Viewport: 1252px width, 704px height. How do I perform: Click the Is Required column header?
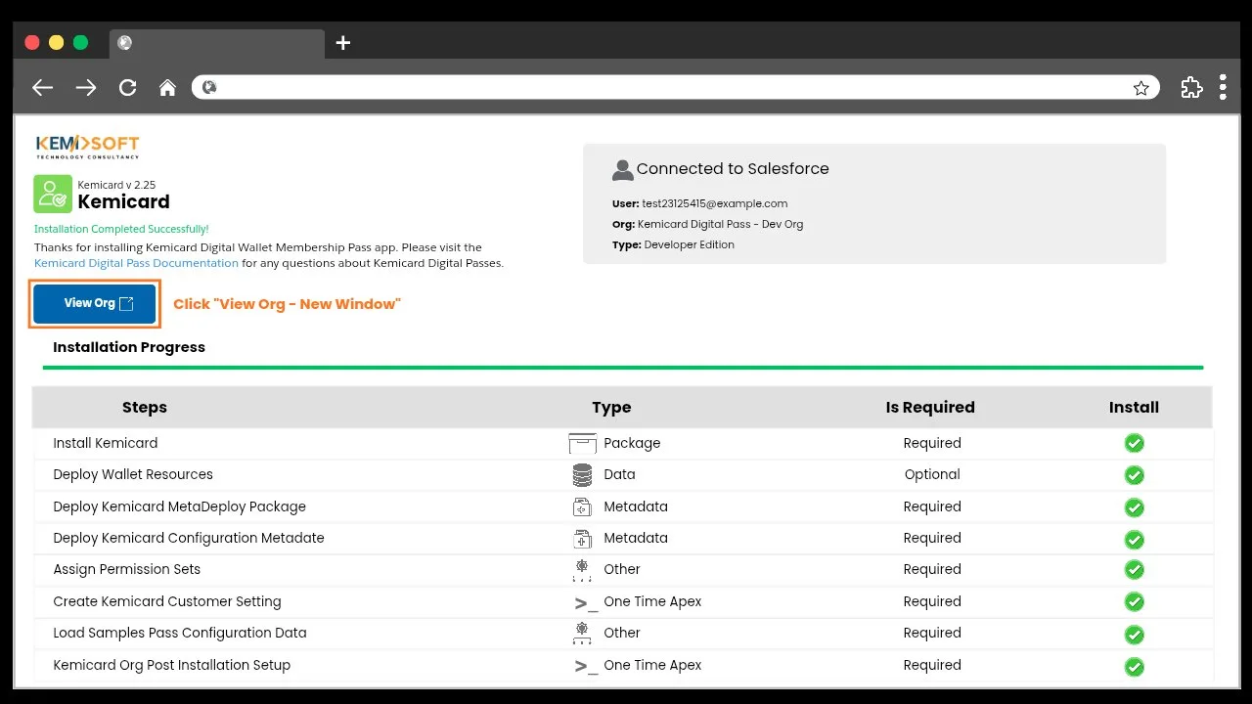pyautogui.click(x=930, y=408)
